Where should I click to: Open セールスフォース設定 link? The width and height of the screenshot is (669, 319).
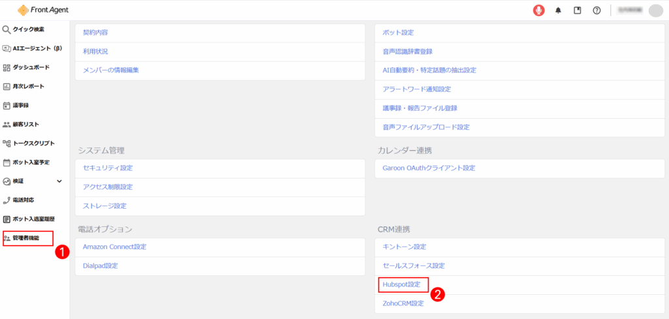click(x=414, y=266)
